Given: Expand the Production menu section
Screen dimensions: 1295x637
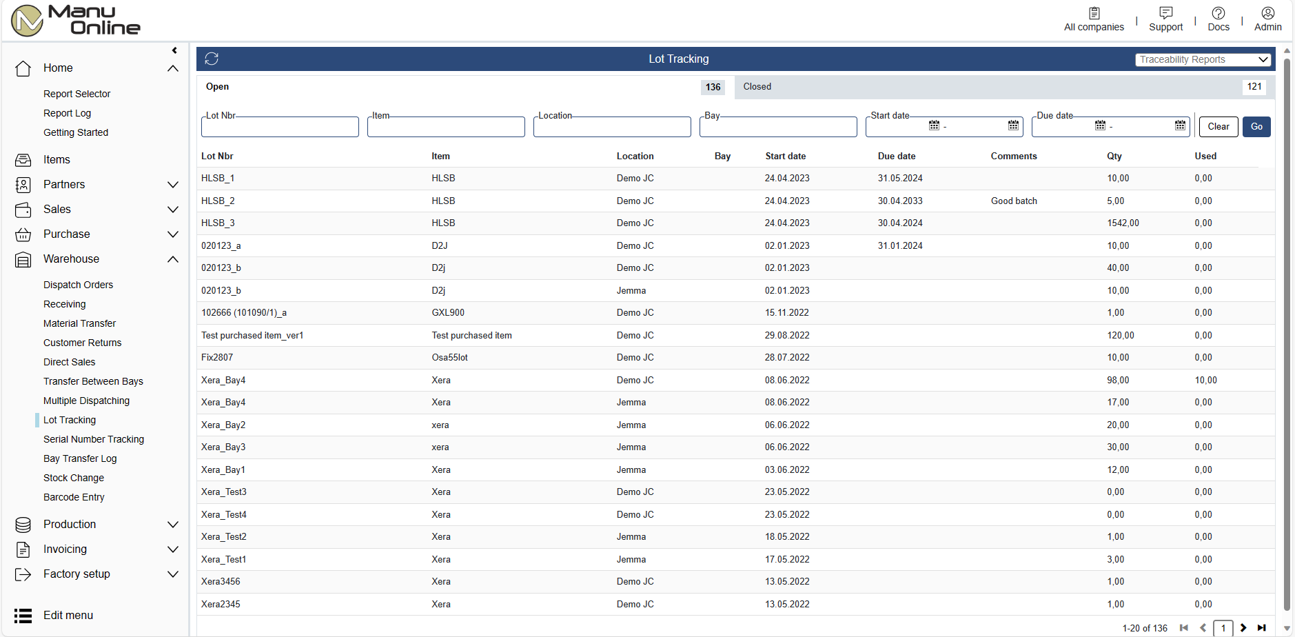Looking at the screenshot, I should coord(173,525).
